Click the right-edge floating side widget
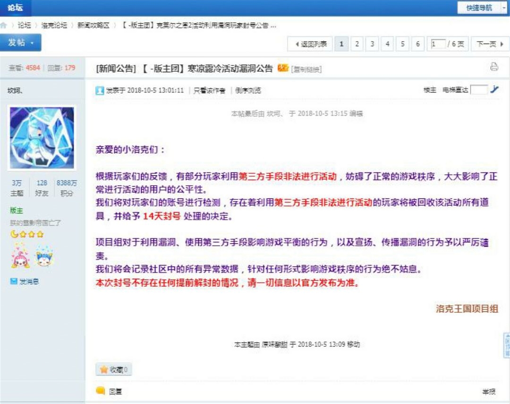The height and width of the screenshot is (404, 510). click(x=507, y=345)
